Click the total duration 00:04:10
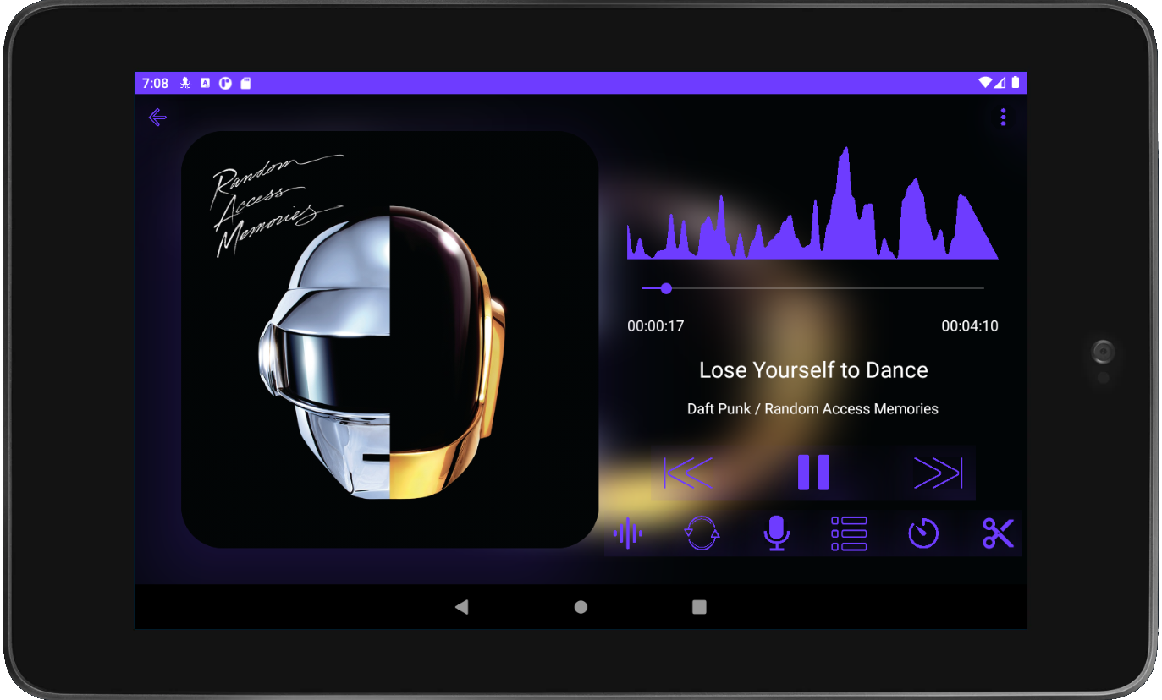The width and height of the screenshot is (1162, 700). tap(970, 326)
